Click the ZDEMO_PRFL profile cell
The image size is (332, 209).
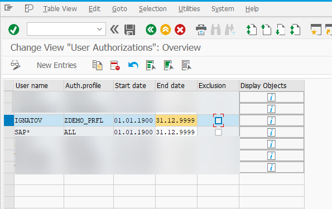89,120
